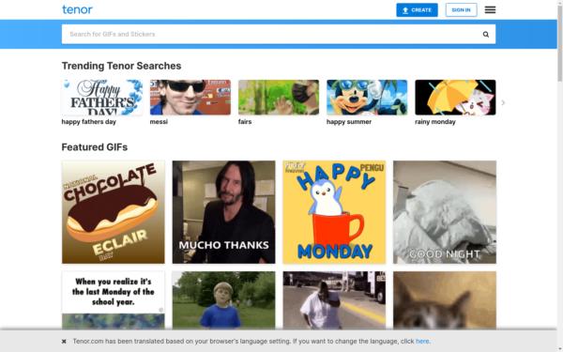This screenshot has width=563, height=352.
Task: Open the happy summer trending thumbnail
Action: point(367,98)
